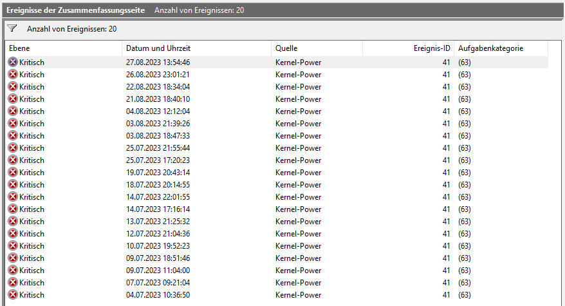Select the date 14.07.2023 22:01:55
The image size is (565, 306).
[158, 197]
